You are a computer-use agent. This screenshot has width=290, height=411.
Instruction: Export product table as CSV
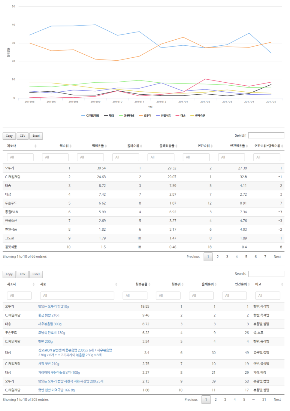23,274
